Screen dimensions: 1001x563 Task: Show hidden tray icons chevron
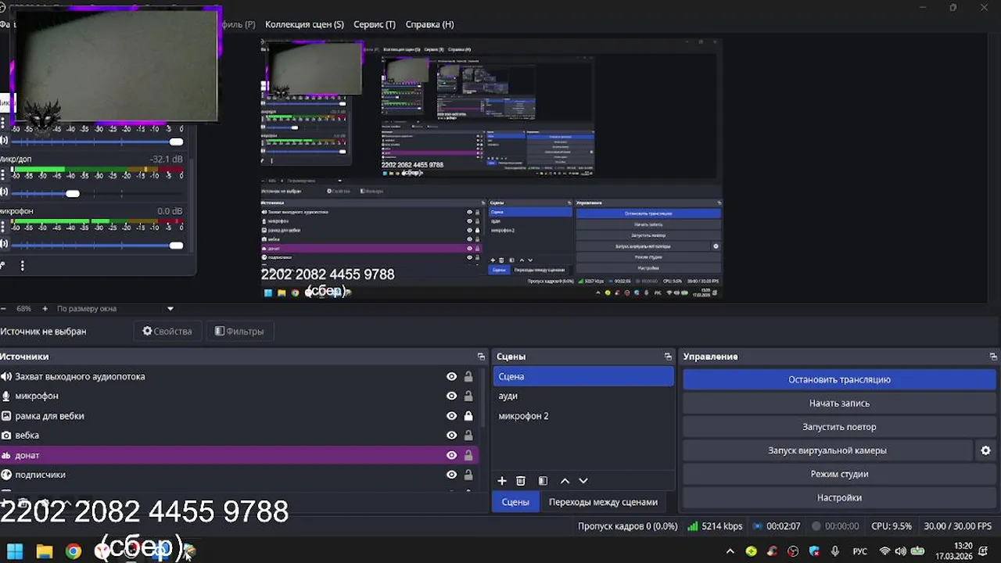[730, 551]
